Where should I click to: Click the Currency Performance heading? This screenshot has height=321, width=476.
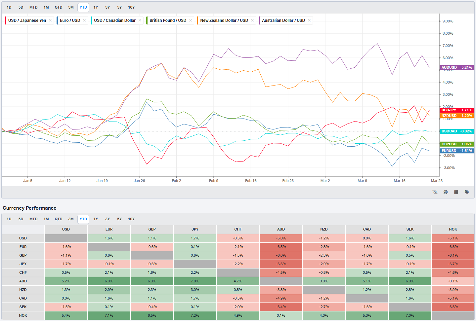29,208
